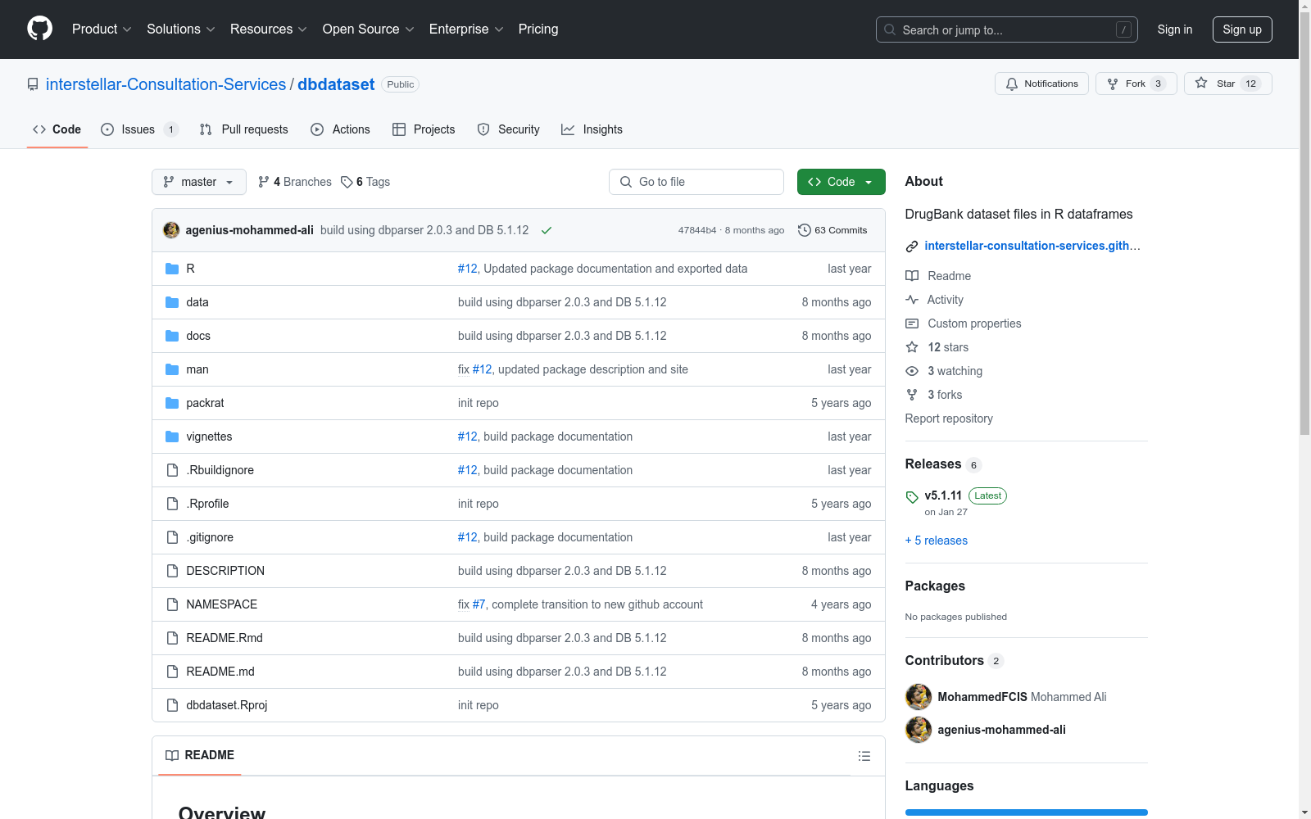
Task: Click MohammedFCIS contributor avatar
Action: tap(918, 697)
